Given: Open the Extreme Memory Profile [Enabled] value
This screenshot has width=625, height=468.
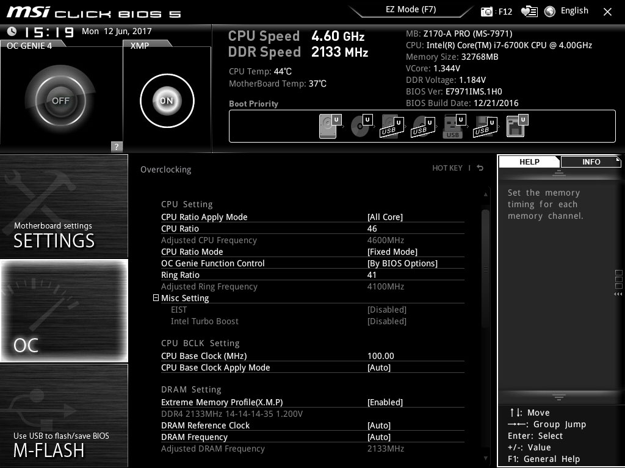Looking at the screenshot, I should click(385, 402).
